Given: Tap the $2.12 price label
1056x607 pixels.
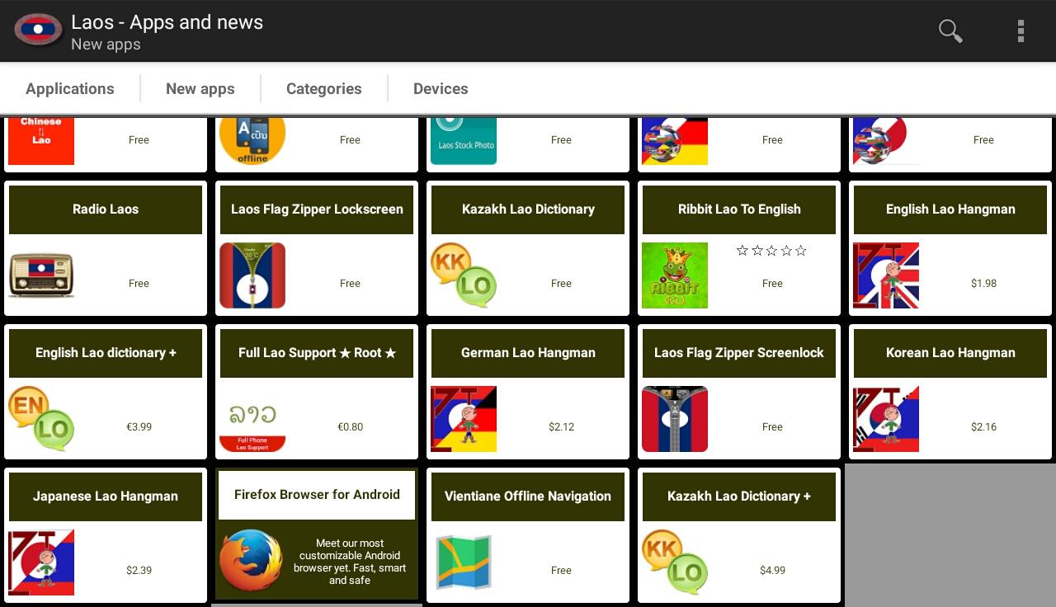Looking at the screenshot, I should pos(561,427).
